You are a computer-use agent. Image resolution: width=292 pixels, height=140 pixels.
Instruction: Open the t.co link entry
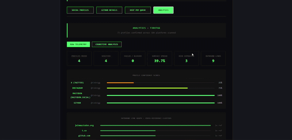click(x=84, y=131)
